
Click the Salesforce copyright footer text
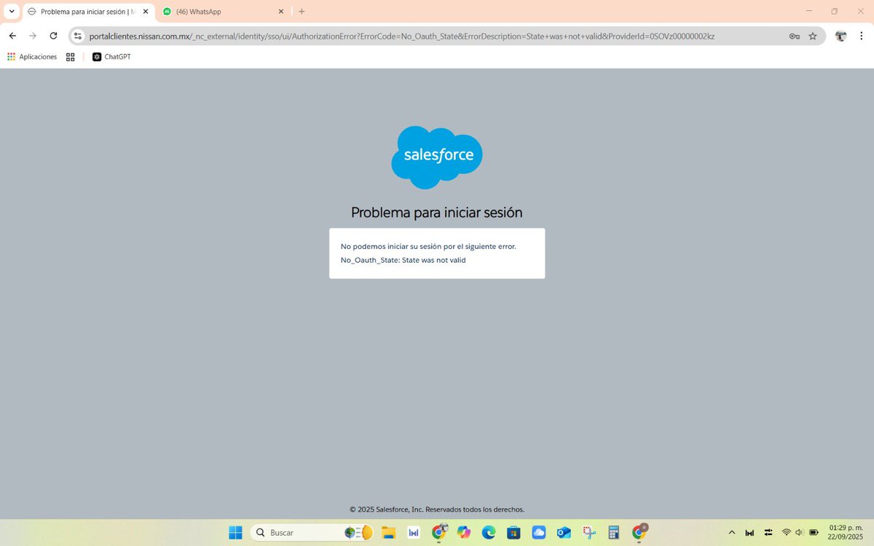point(437,510)
